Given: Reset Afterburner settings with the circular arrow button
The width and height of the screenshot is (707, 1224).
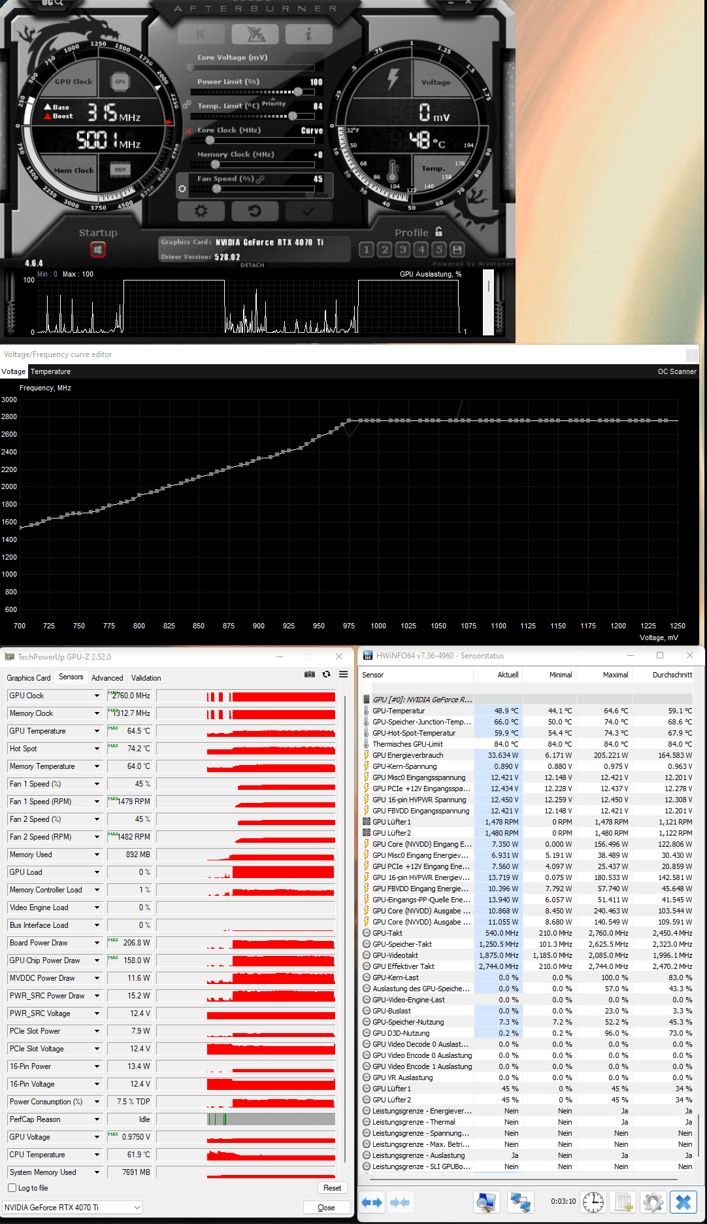Looking at the screenshot, I should click(255, 211).
